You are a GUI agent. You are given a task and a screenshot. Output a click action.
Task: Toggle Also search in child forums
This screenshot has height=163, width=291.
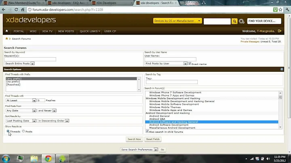(x=147, y=131)
